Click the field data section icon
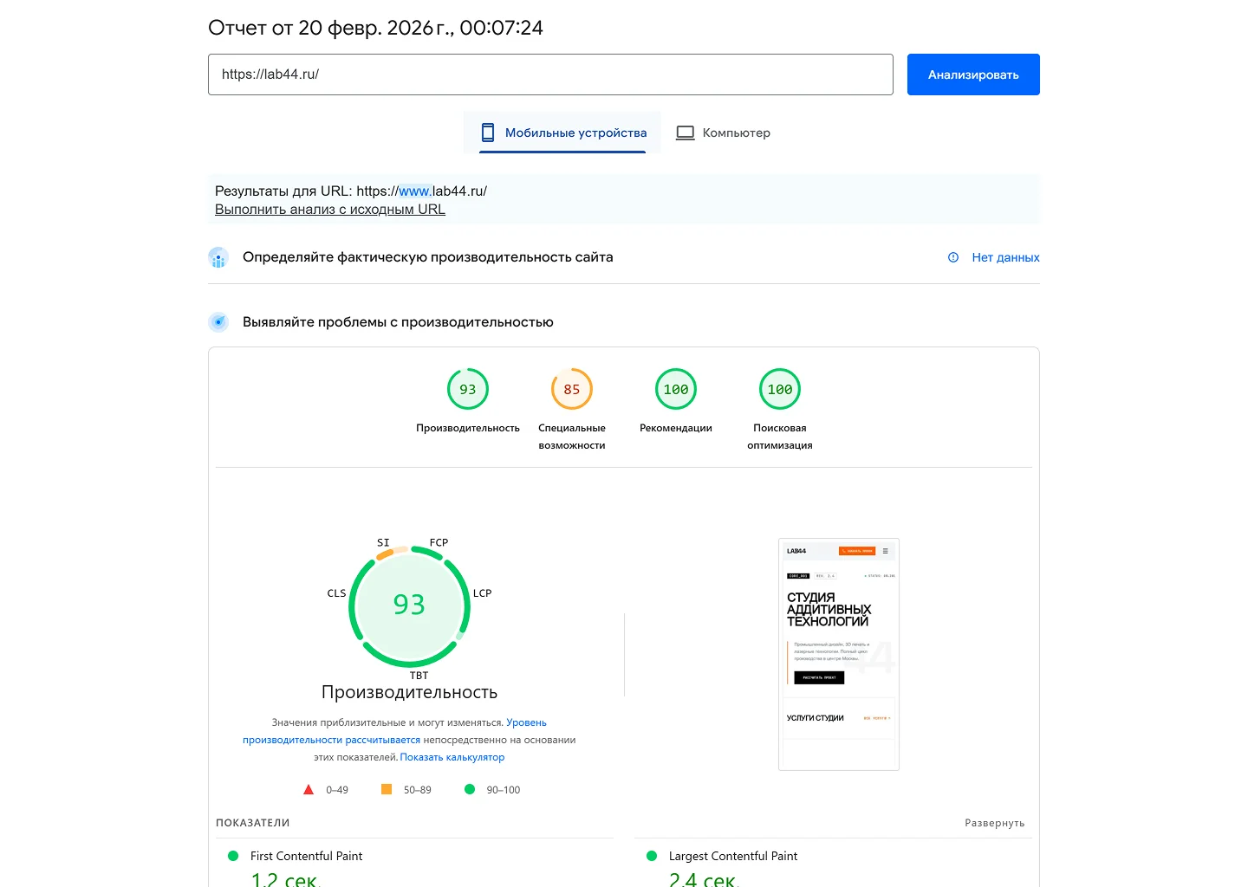This screenshot has height=887, width=1248. [218, 257]
